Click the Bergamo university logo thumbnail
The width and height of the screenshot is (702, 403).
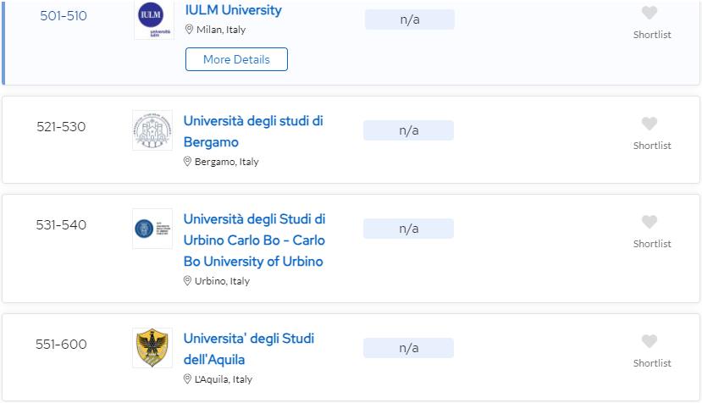point(152,130)
